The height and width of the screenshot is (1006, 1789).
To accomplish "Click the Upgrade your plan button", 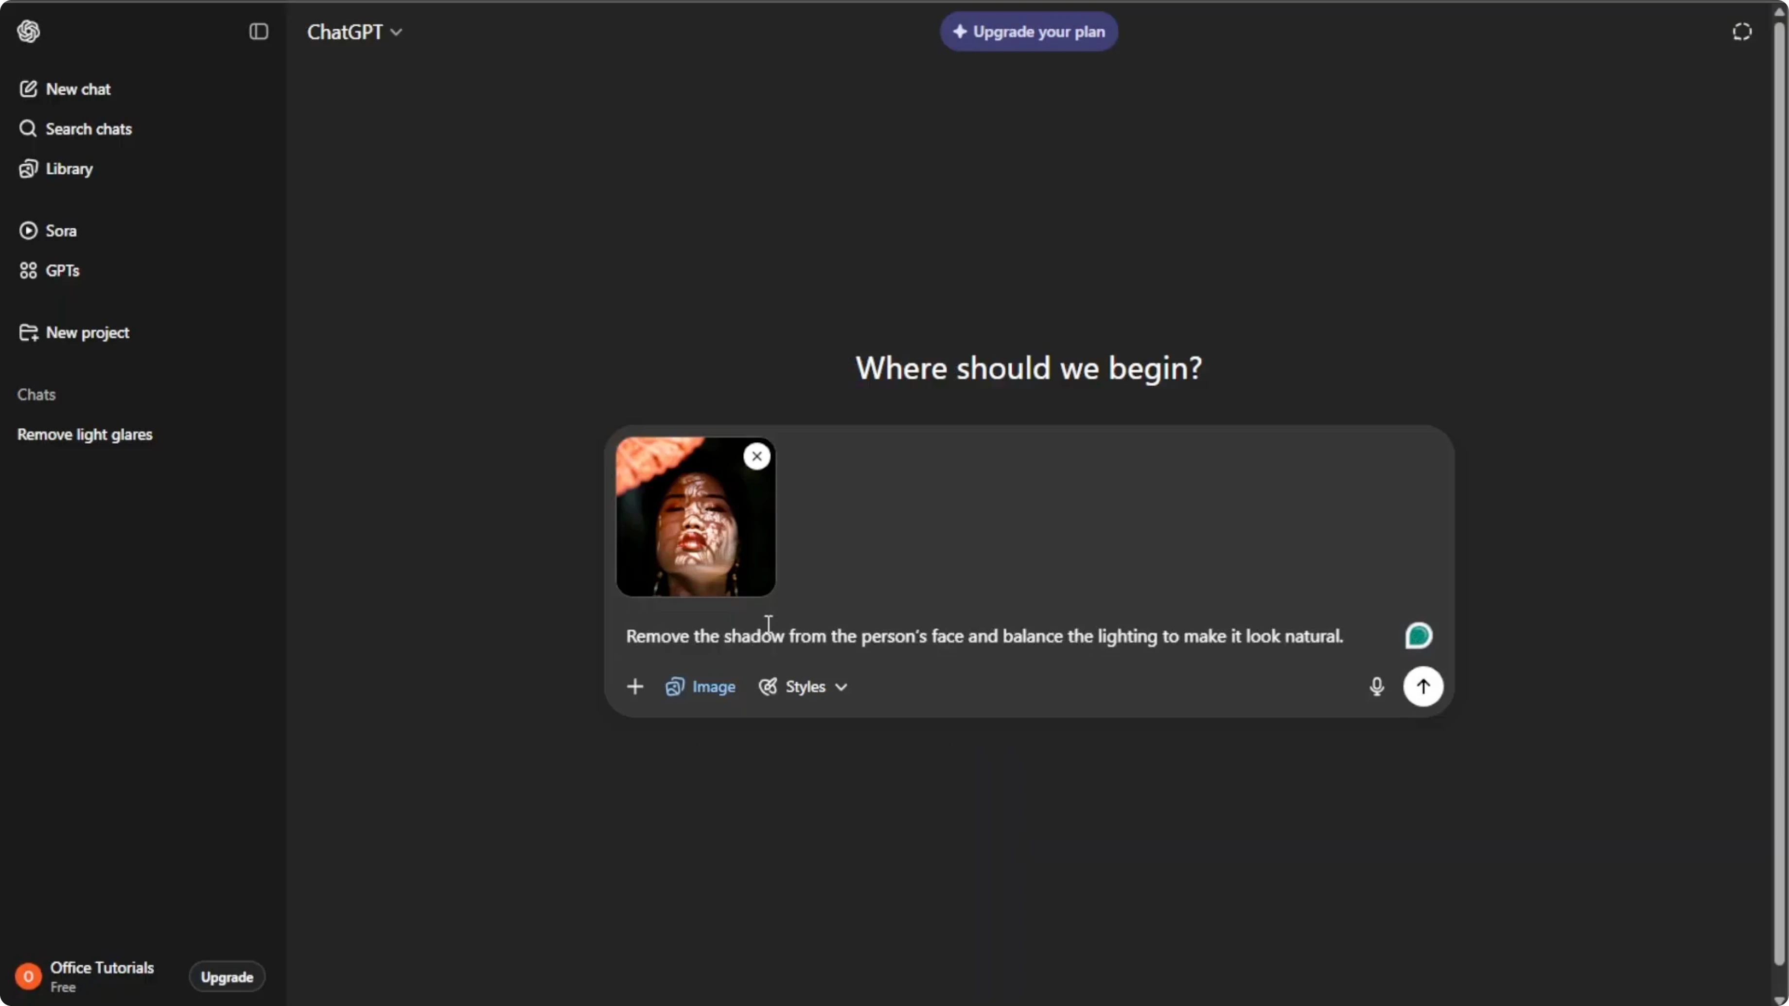I will pos(1029,31).
